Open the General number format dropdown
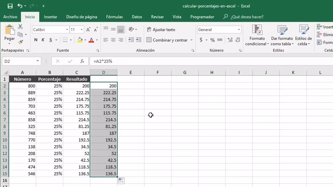Screen dimensions: 333x187 click(x=238, y=29)
